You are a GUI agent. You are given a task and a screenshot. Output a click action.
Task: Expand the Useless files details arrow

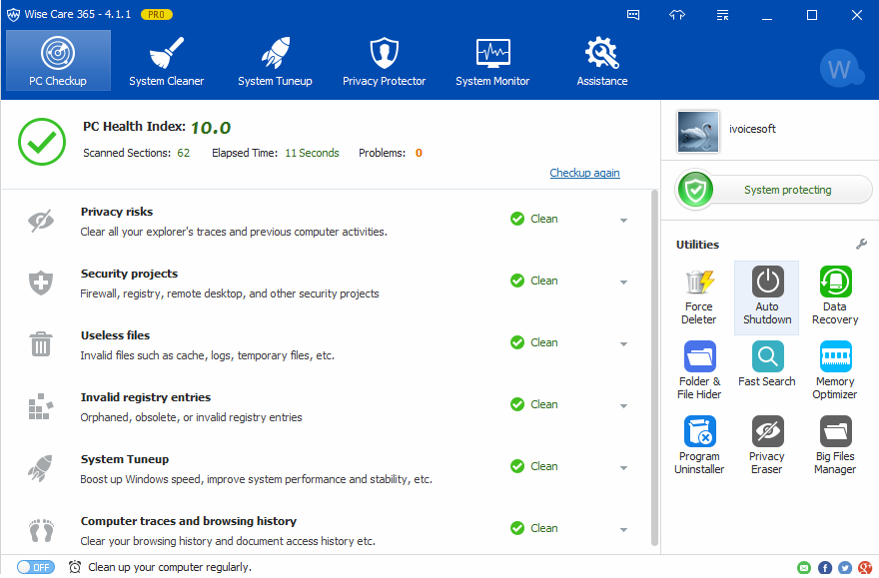(623, 343)
